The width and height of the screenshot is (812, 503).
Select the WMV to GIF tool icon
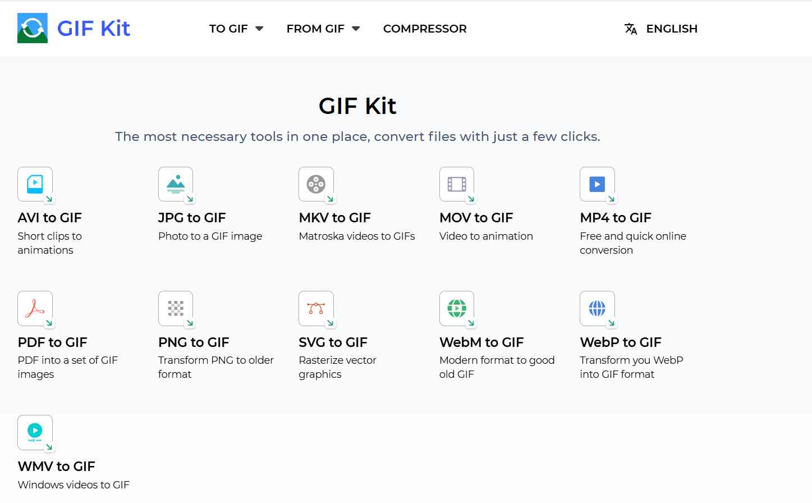tap(35, 433)
